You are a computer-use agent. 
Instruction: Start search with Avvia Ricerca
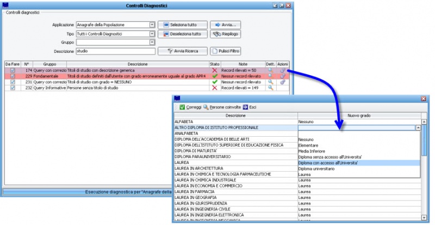183,51
